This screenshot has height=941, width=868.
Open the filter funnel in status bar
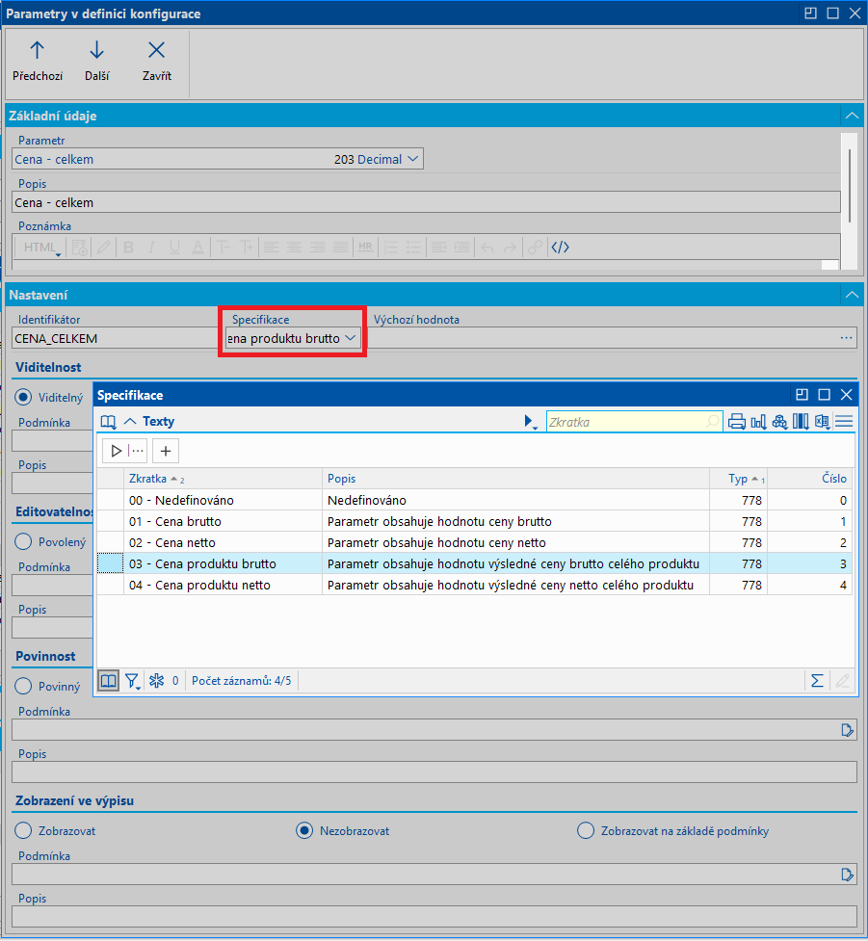(132, 681)
